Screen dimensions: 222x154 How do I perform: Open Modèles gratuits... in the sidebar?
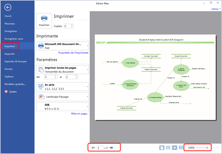15,84
